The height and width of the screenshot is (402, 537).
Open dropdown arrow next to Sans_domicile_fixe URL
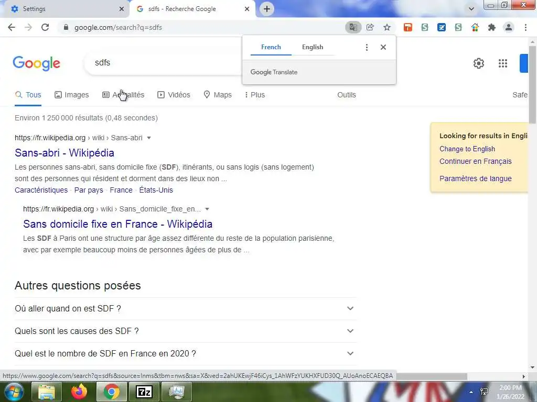[207, 209]
